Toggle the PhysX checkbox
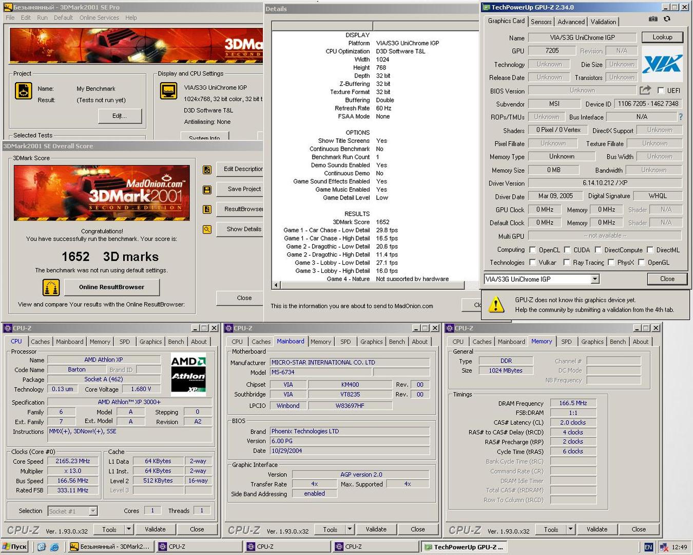The width and height of the screenshot is (693, 555). (611, 262)
